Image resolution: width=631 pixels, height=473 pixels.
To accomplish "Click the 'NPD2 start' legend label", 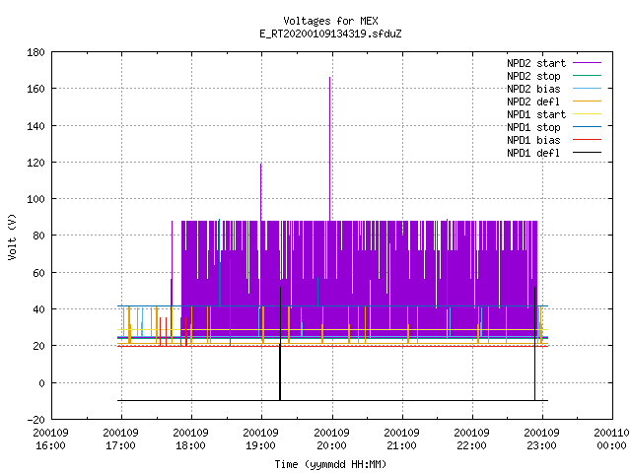I will pos(536,63).
